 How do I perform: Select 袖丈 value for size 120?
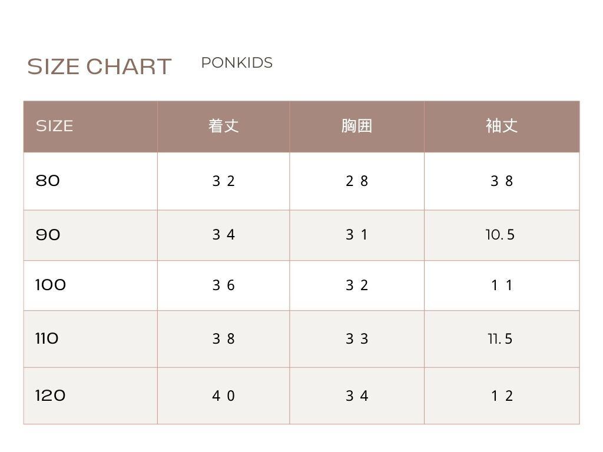pos(501,396)
